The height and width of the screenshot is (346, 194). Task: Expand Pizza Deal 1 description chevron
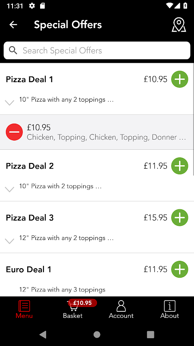click(9, 103)
